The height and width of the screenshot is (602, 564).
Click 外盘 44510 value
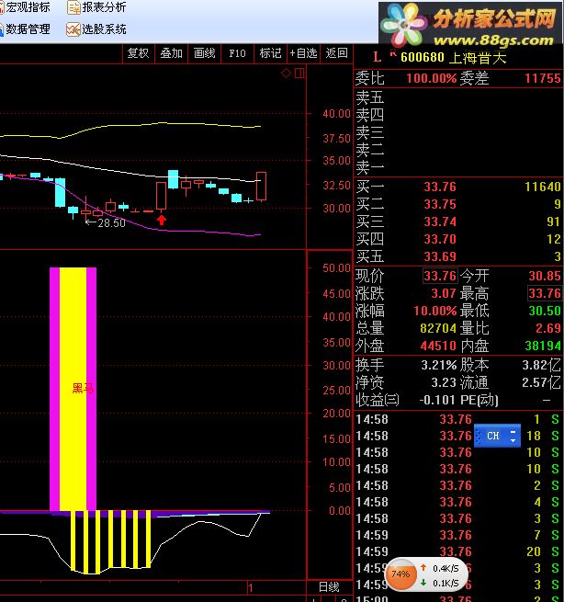point(438,346)
